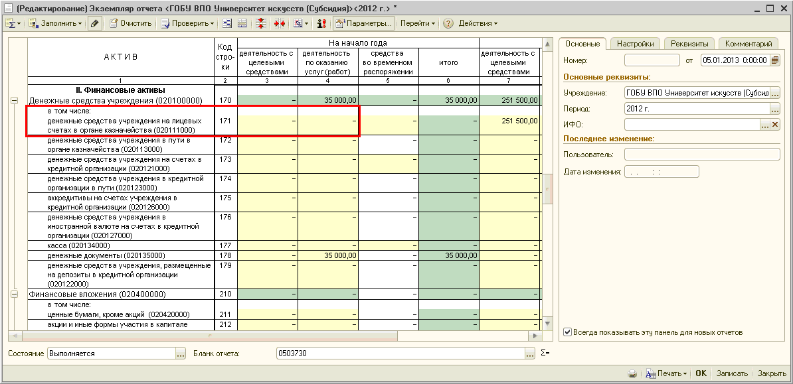793x384 pixels.
Task: Click the help question mark icon
Action: pyautogui.click(x=448, y=23)
